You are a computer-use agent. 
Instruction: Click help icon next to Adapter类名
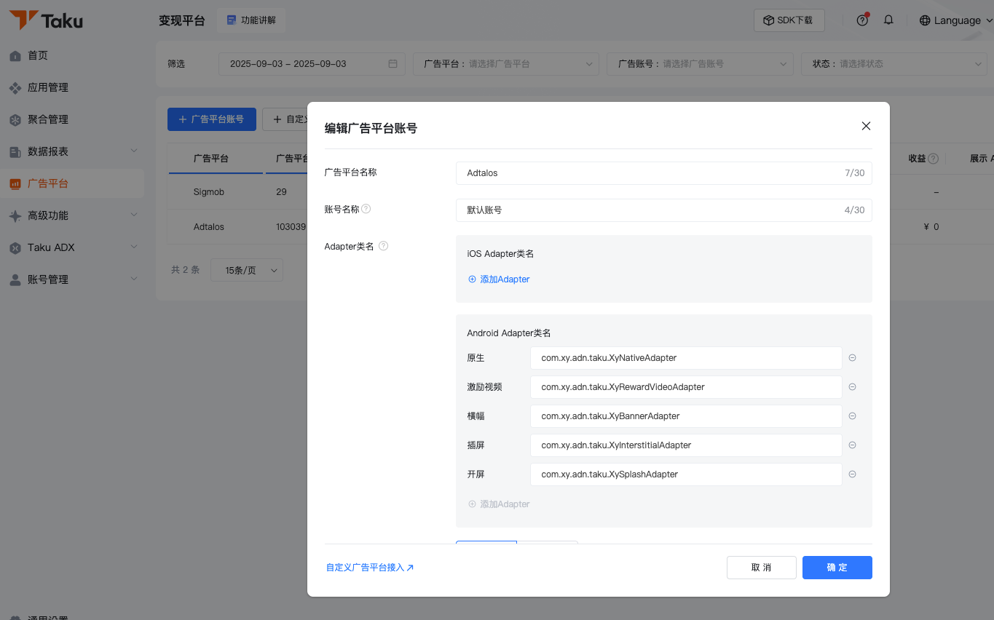coord(384,246)
